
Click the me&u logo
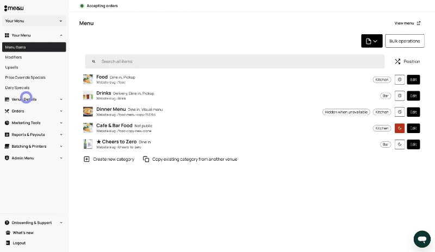[x=14, y=8]
